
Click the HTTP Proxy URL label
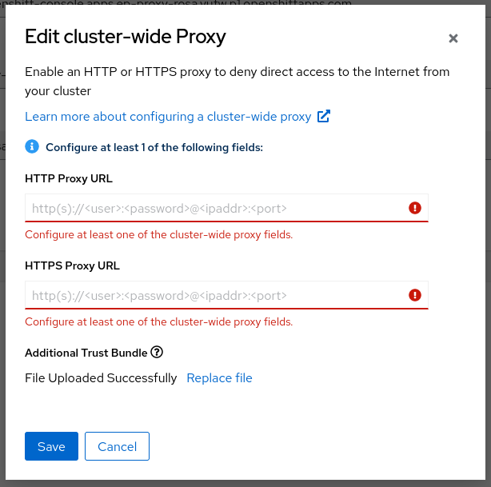(69, 178)
